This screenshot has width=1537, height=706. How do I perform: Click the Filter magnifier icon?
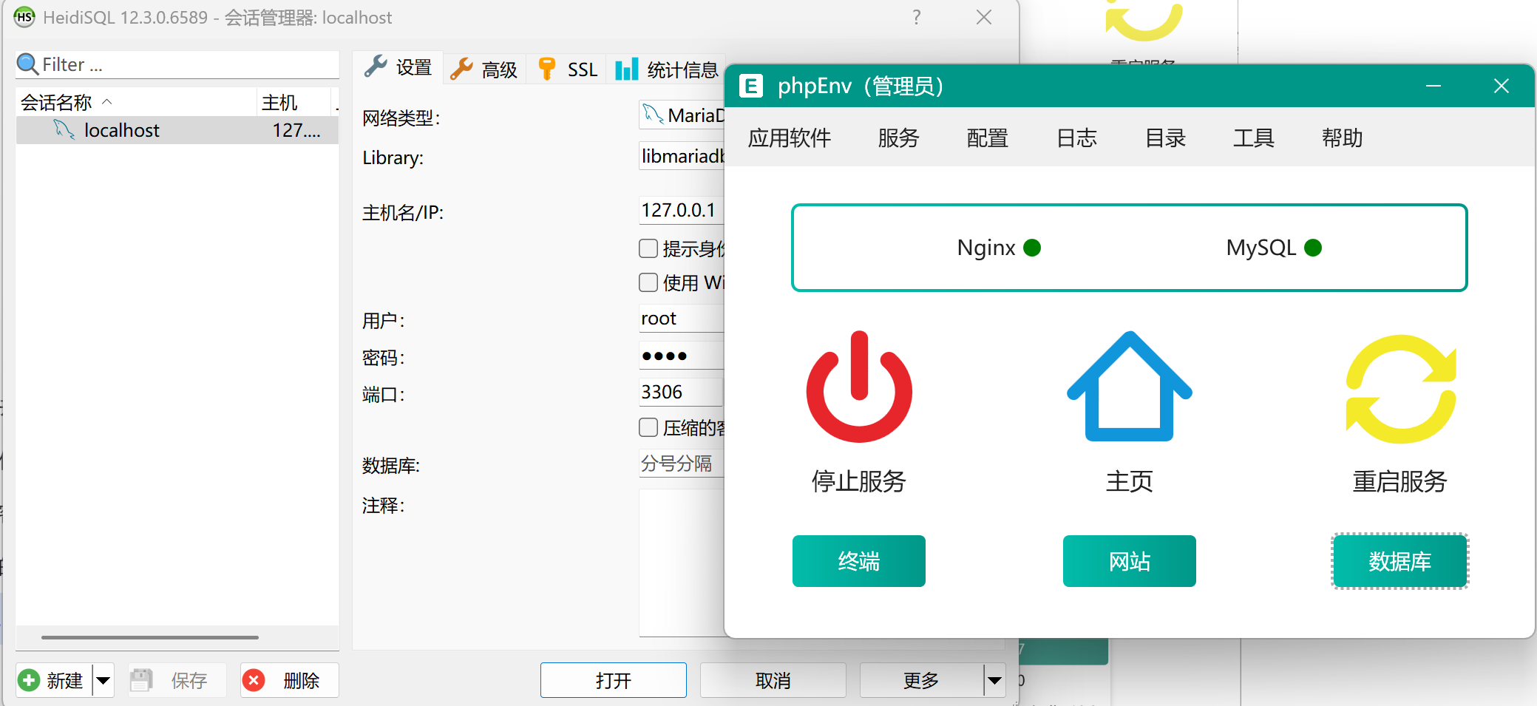[x=27, y=64]
